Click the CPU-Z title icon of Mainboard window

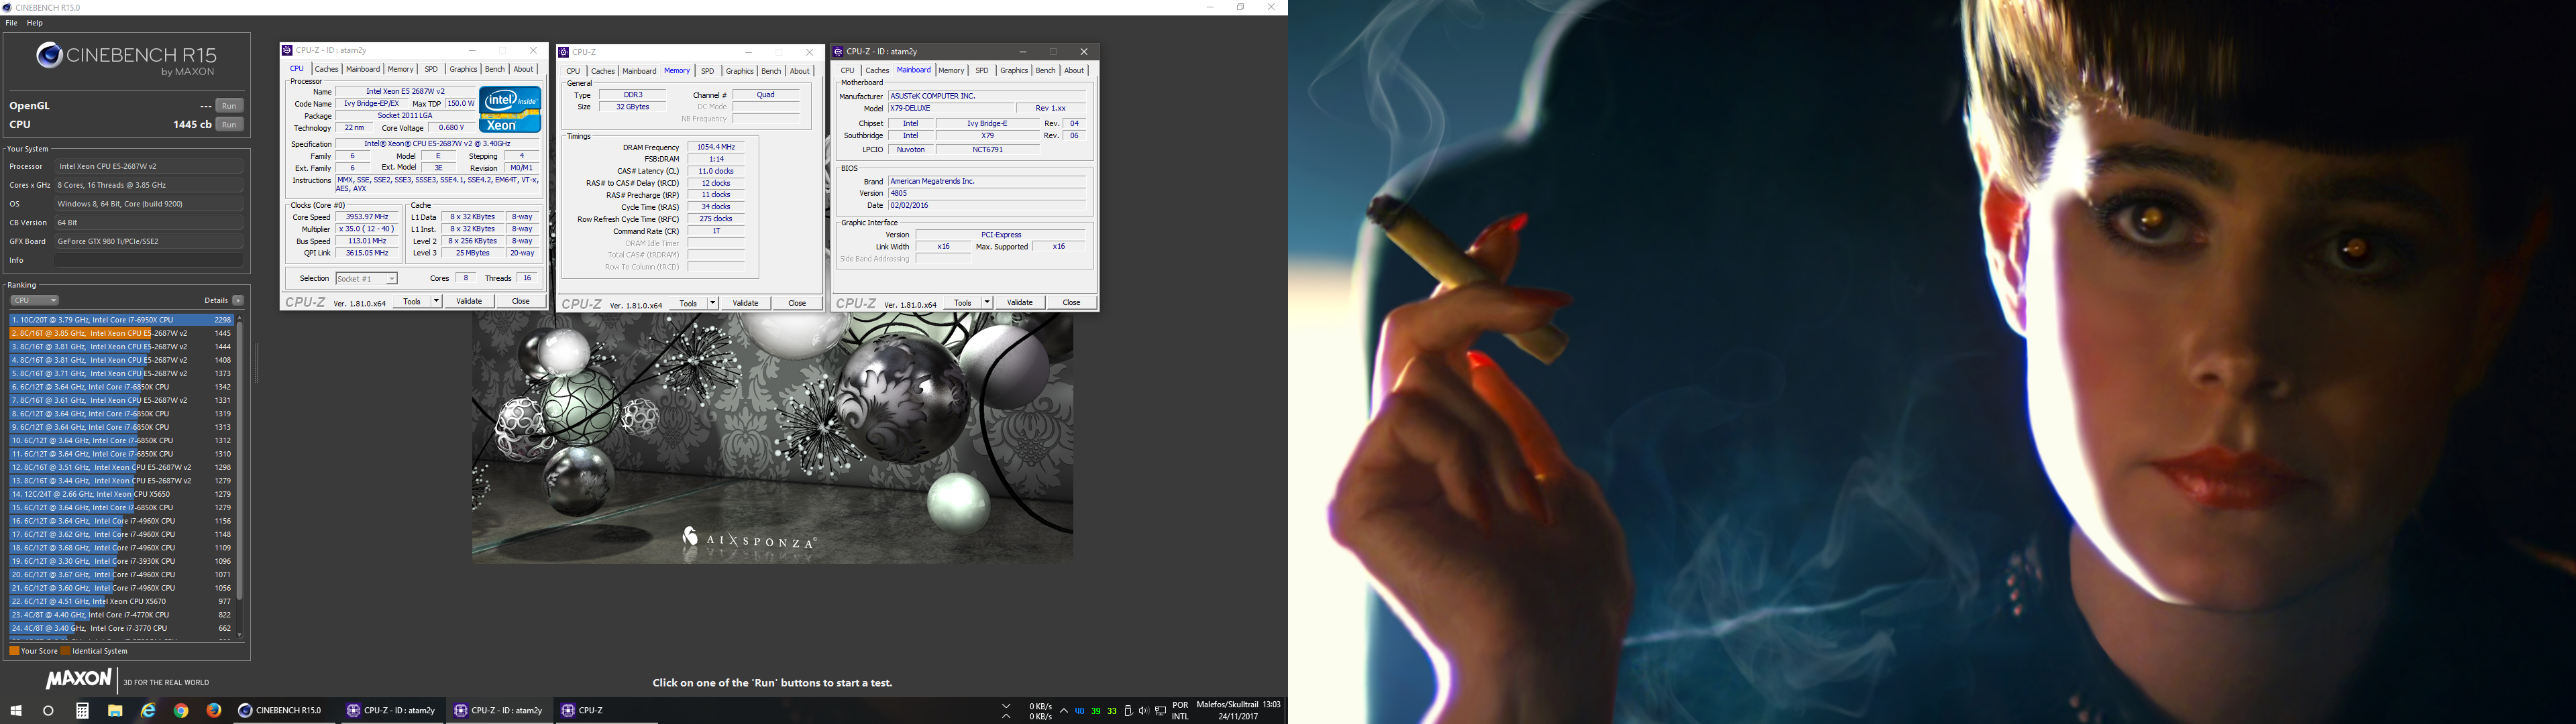coord(838,51)
